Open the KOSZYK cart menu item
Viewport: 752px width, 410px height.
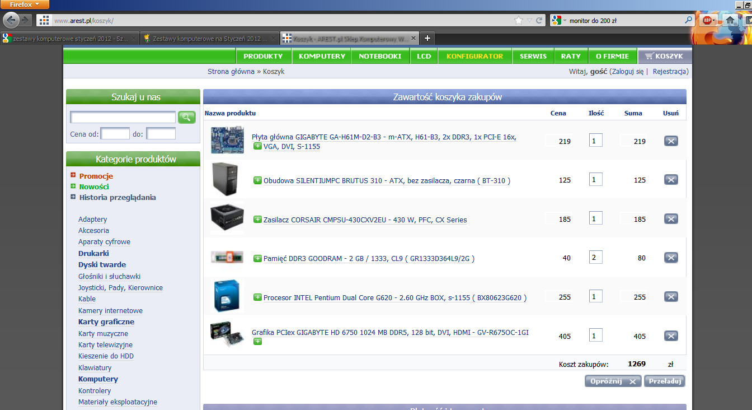pos(665,56)
